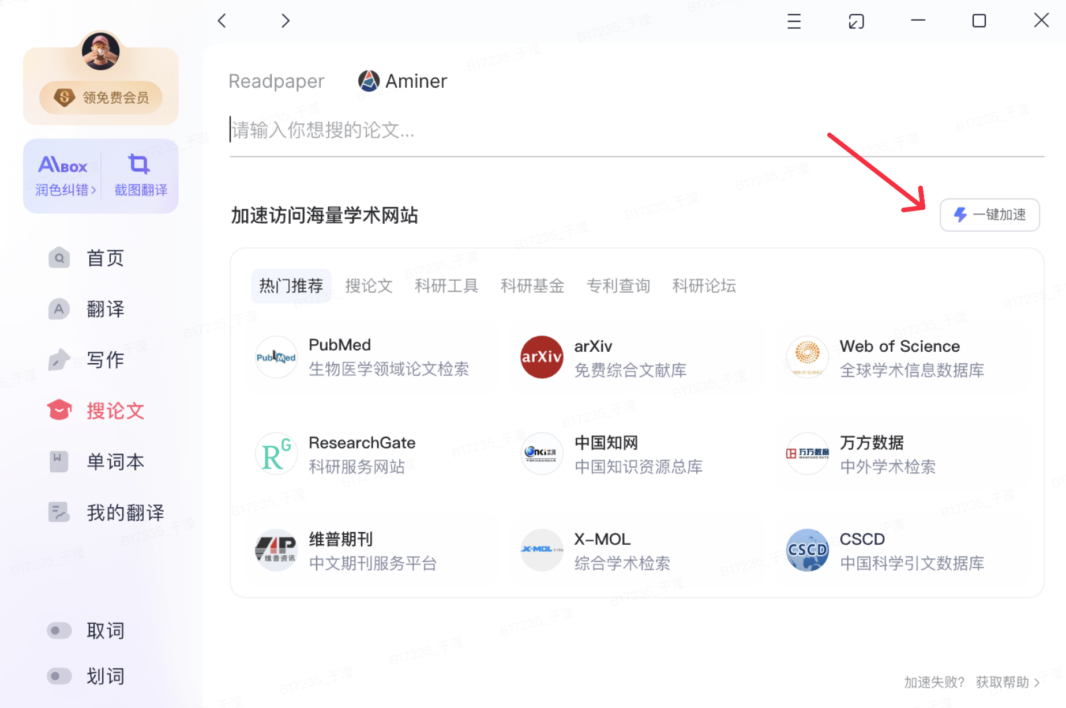The height and width of the screenshot is (708, 1066).
Task: Open the hamburger menu icon
Action: pos(794,21)
